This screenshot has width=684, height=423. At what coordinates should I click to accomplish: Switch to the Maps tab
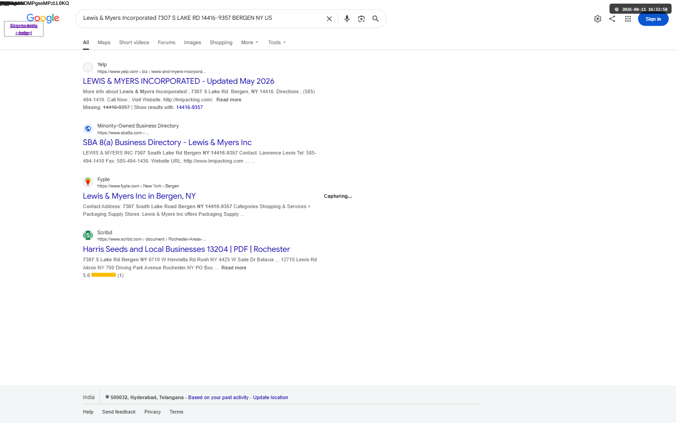point(104,42)
